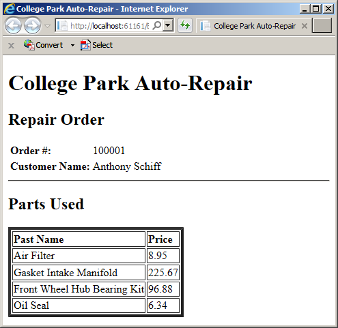This screenshot has height=328, width=338.
Task: Expand the address bar autocomplete dropdown
Action: tap(168, 25)
